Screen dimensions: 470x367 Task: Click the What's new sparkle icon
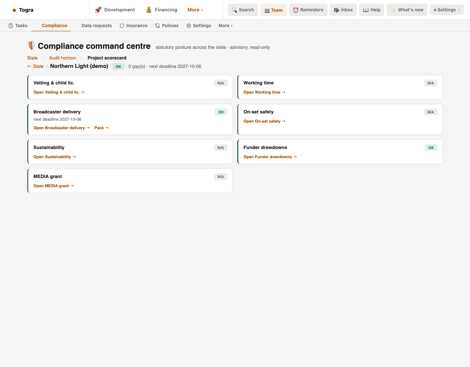click(x=393, y=10)
